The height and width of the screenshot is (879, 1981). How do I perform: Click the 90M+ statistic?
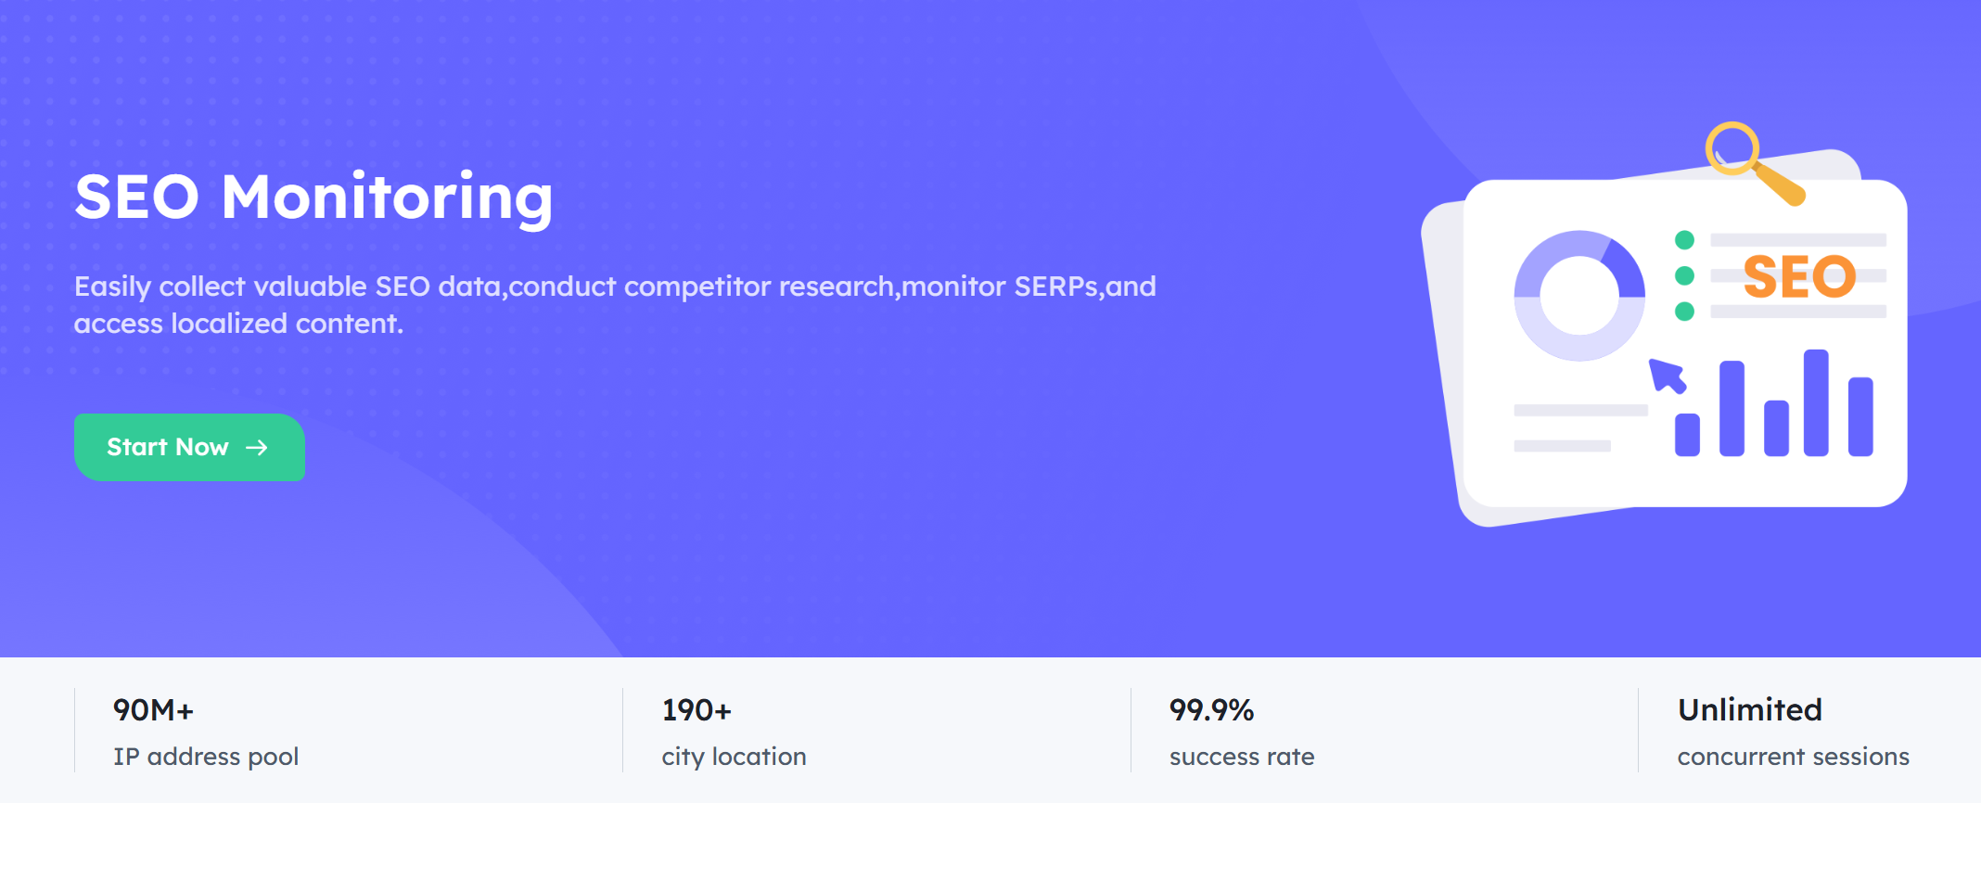(153, 710)
